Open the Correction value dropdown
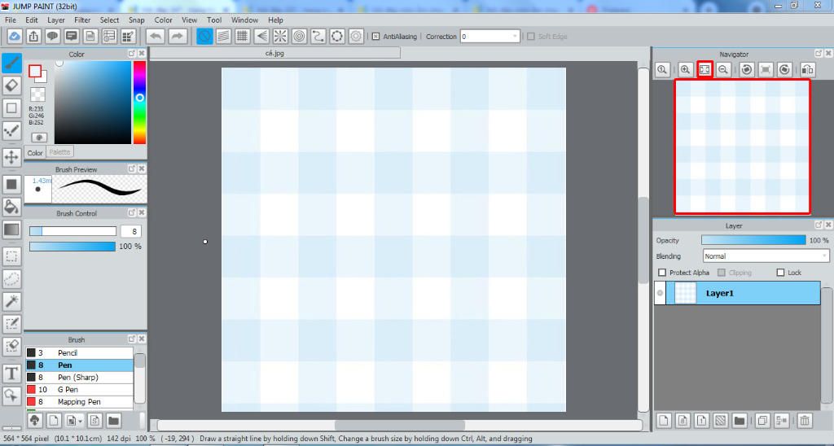Viewport: 834px width, 446px height. (x=515, y=36)
